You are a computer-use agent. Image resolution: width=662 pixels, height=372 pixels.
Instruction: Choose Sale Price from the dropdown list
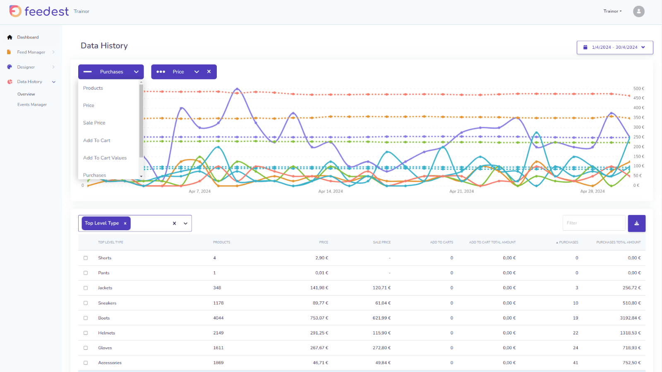click(94, 123)
